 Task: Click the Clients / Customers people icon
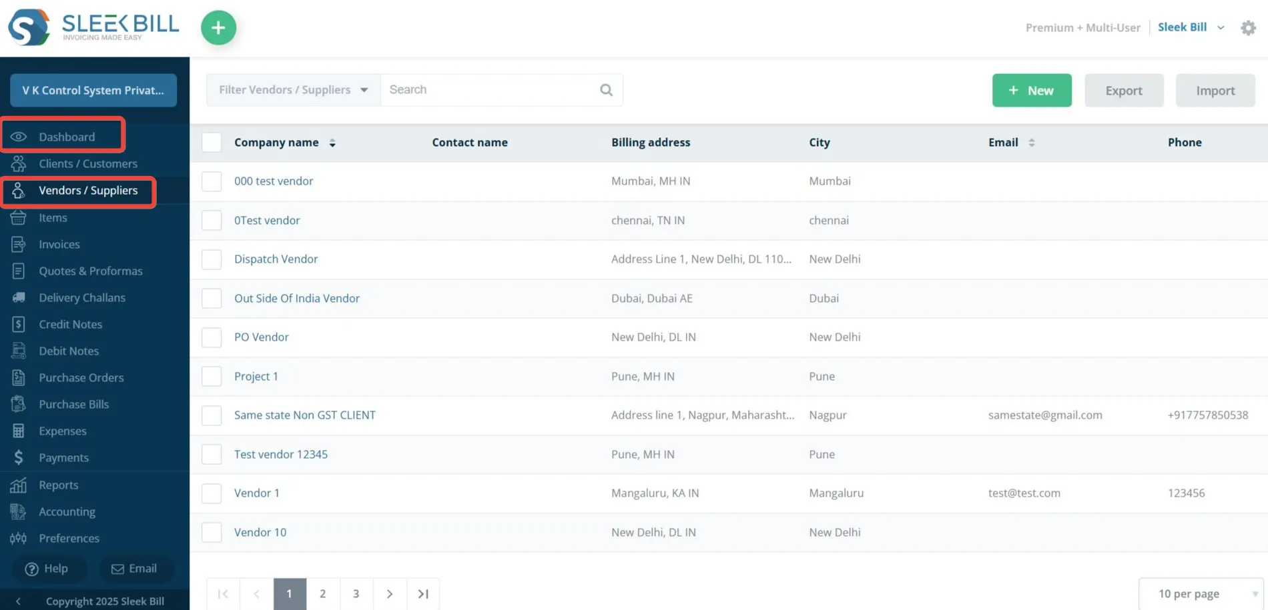(19, 163)
